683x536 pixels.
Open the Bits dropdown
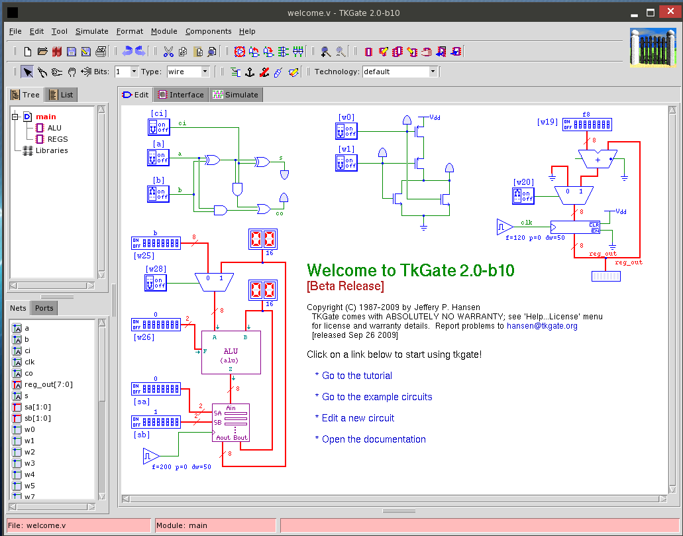click(134, 72)
